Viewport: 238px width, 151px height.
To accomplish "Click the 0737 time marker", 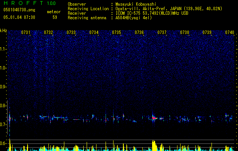I will pos(162,32).
